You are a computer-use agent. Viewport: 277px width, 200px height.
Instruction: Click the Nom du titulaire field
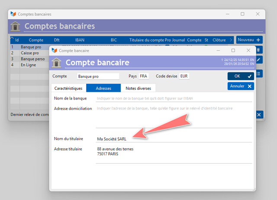pos(174,139)
